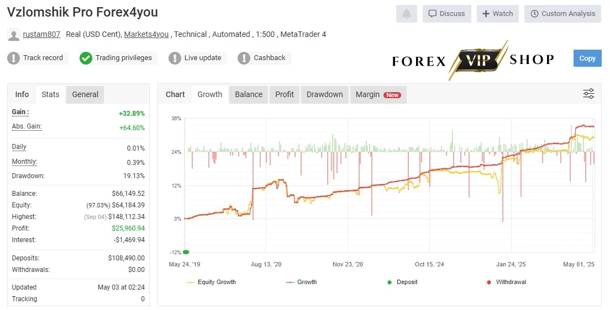Click the Forex VIP Shop banner

[x=473, y=60]
